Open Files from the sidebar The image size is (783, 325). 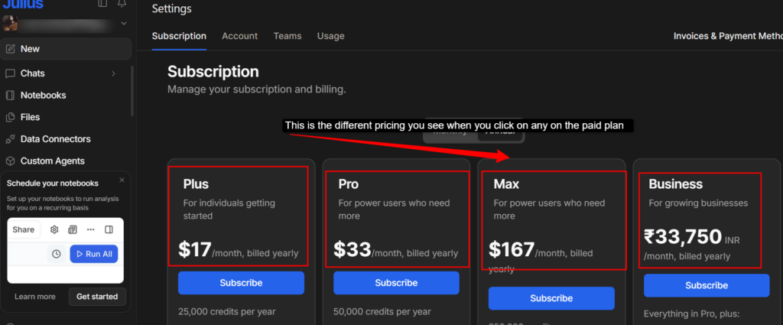pos(30,117)
